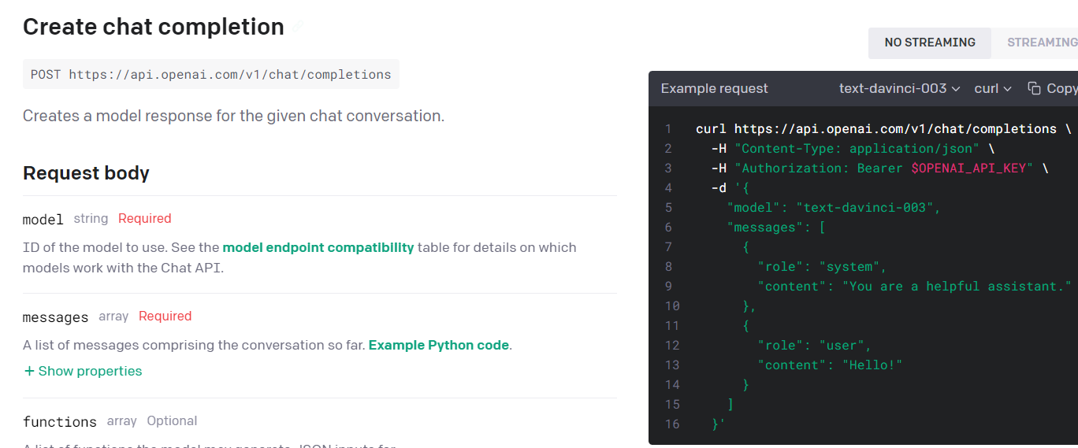Click the Copy icon in the example request
Image resolution: width=1078 pixels, height=448 pixels.
1034,88
